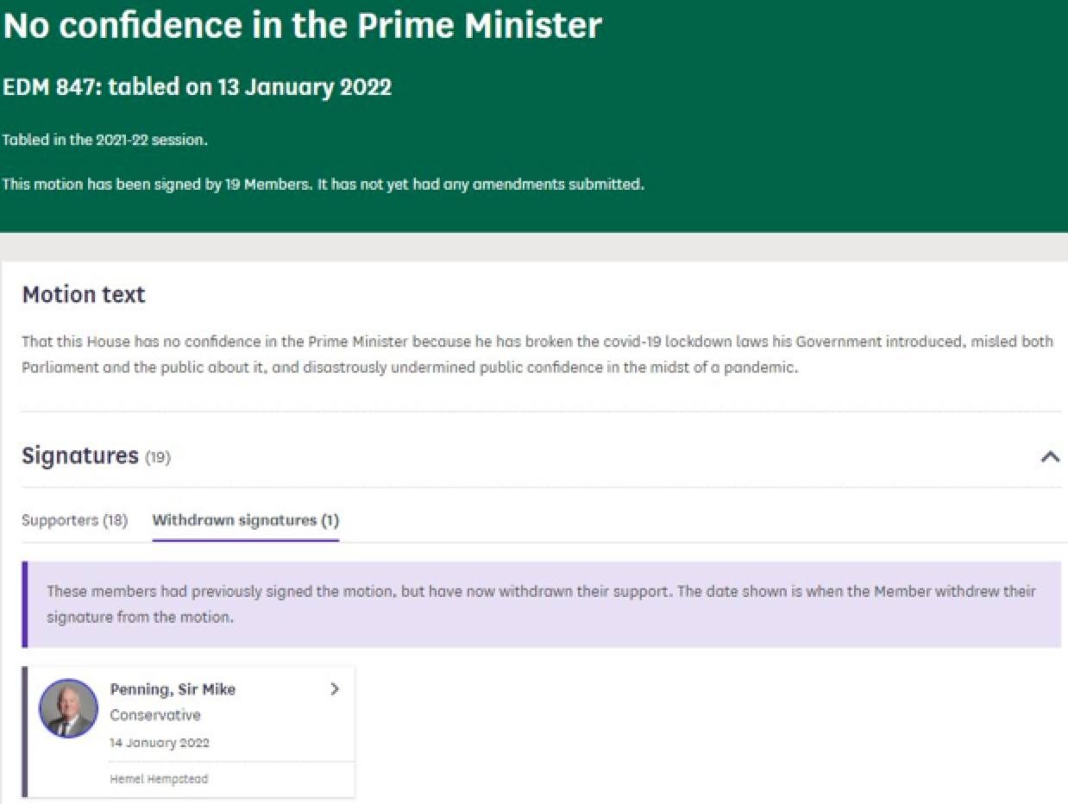This screenshot has height=804, width=1068.
Task: Click the EDM 847 tabled date subtitle
Action: click(198, 87)
